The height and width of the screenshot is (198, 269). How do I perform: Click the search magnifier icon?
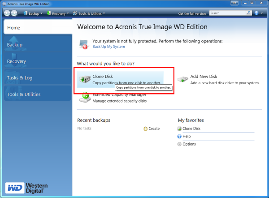click(x=248, y=13)
